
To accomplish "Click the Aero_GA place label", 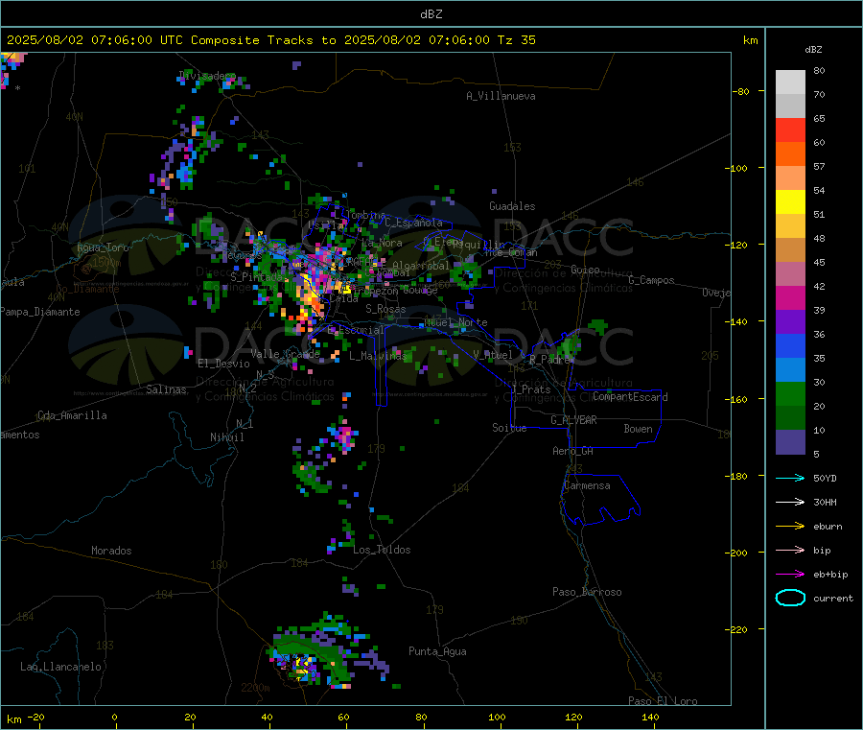I will tap(572, 451).
